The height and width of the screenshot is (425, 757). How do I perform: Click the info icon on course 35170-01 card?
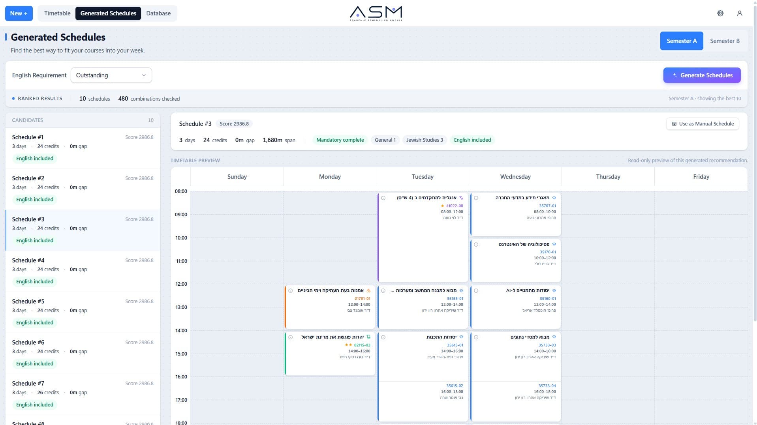pyautogui.click(x=476, y=244)
